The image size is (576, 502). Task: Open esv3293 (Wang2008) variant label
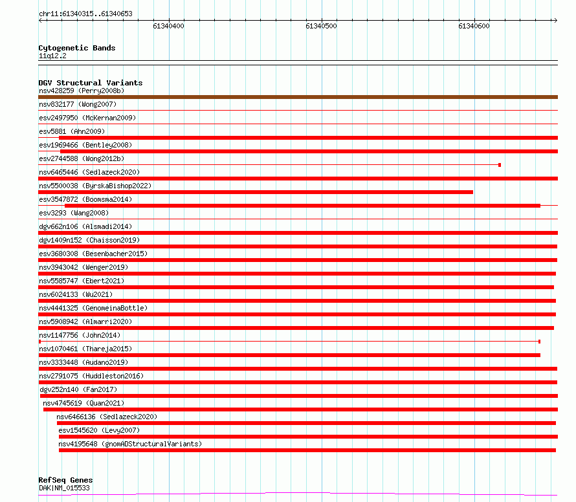[x=74, y=213]
